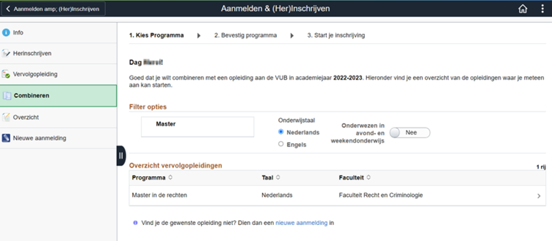Image resolution: width=552 pixels, height=241 pixels.
Task: Follow the 'nieuwe aanmelding' link
Action: tap(301, 223)
